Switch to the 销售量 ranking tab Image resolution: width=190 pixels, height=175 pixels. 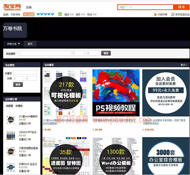(9, 106)
